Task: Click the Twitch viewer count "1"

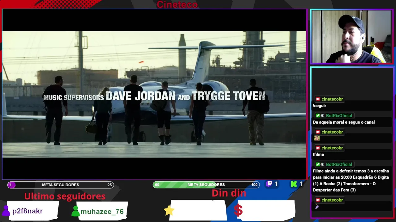Action: [x=276, y=184]
